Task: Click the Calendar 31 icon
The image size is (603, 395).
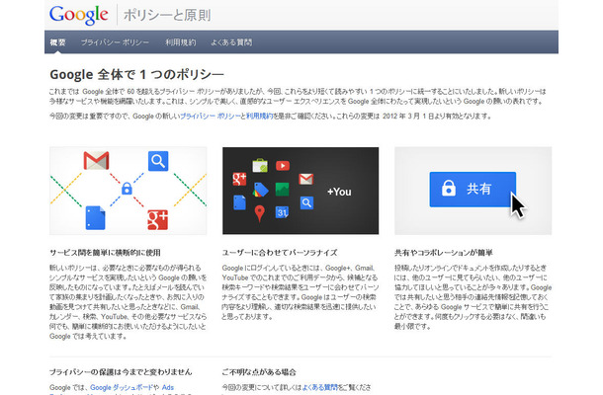Action: point(283,212)
